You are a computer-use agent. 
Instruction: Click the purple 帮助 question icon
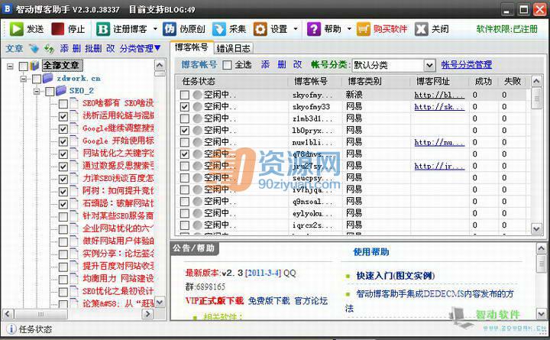point(314,29)
